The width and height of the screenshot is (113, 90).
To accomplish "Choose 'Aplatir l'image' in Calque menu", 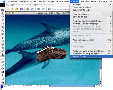I will 91,56.
